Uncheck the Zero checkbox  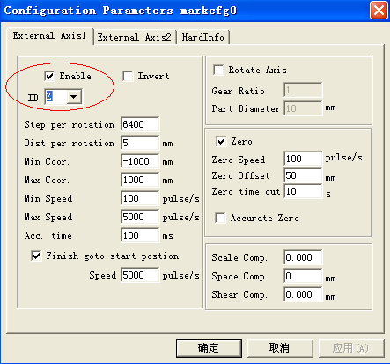pos(221,141)
